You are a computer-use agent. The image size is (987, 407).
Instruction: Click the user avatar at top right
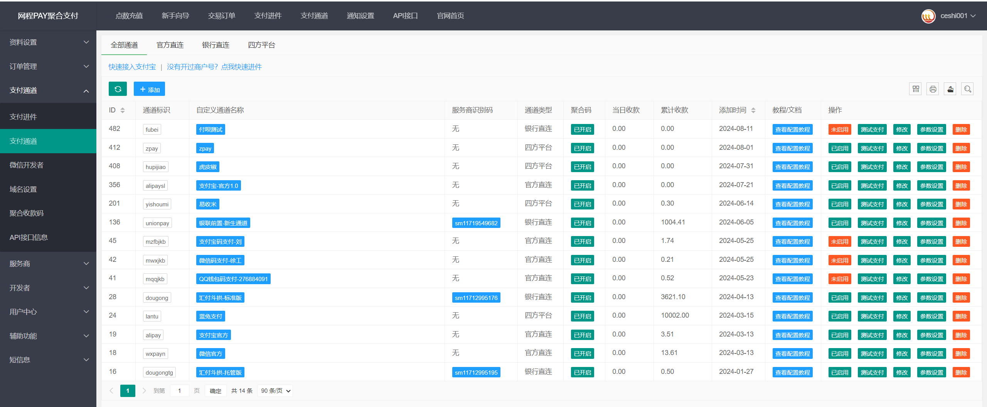tap(928, 16)
